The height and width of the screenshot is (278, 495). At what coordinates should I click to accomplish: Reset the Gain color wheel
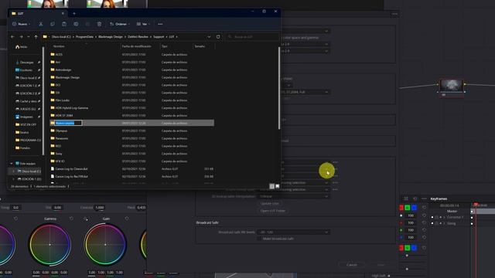[x=127, y=219]
